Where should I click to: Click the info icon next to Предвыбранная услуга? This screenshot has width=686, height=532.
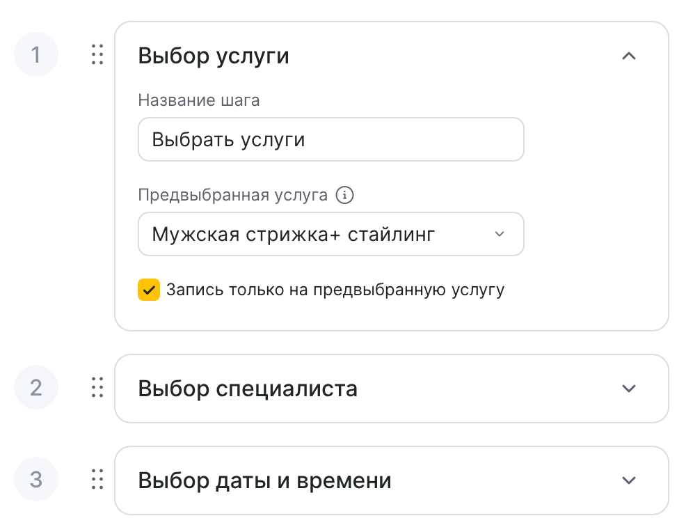coord(344,196)
